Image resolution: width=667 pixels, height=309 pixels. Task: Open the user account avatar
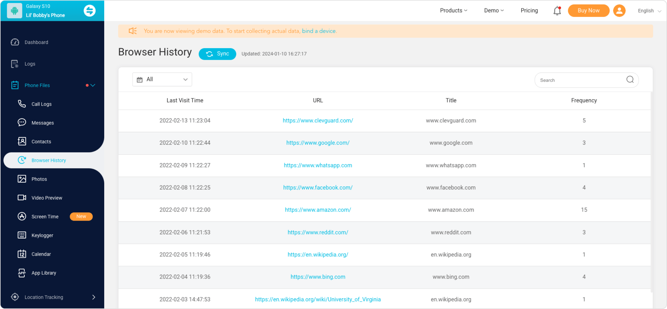619,11
